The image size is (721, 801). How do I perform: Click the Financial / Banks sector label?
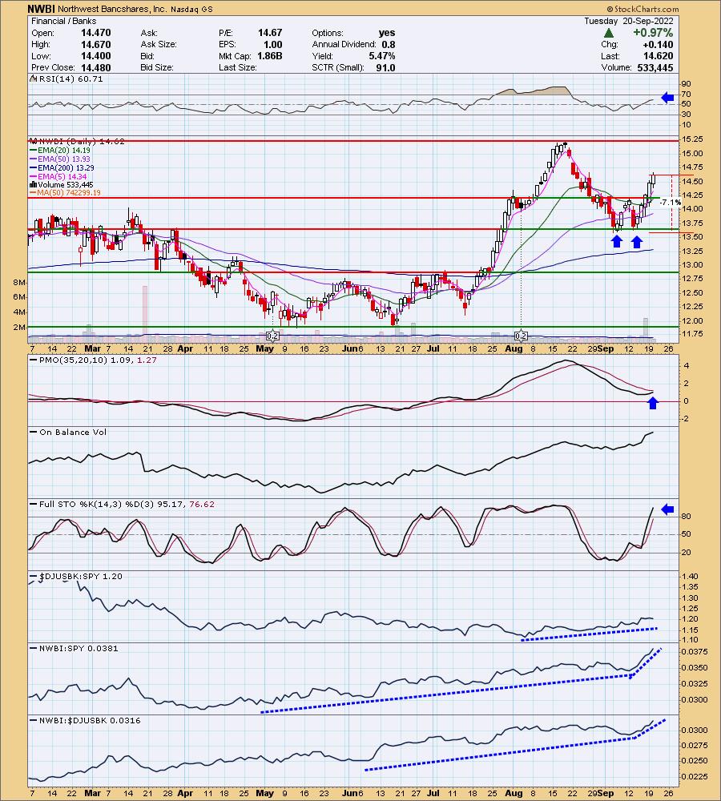tap(64, 21)
